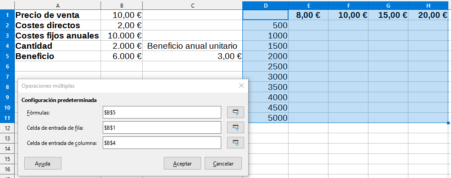The image size is (451, 178).
Task: Focus the Celda de entrada de columna field
Action: tap(162, 143)
